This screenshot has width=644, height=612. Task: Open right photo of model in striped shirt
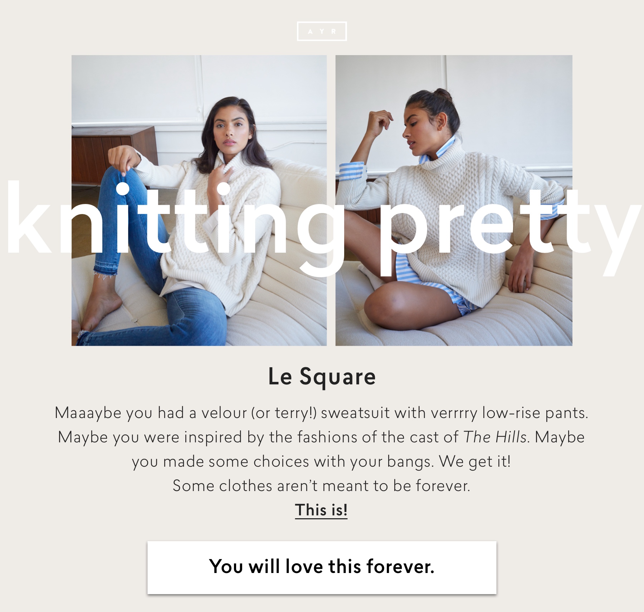point(454,200)
